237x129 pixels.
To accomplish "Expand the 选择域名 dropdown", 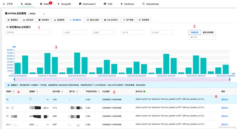I will pos(28,32).
